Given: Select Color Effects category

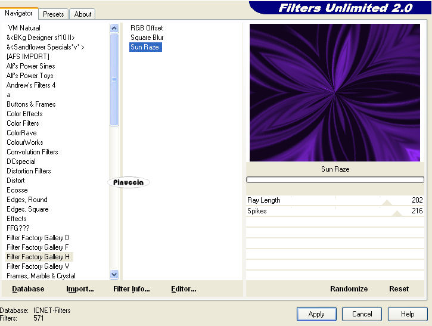Looking at the screenshot, I should [24, 114].
